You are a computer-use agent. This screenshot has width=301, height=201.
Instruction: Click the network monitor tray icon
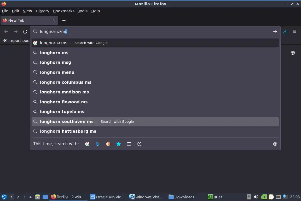tap(278, 197)
